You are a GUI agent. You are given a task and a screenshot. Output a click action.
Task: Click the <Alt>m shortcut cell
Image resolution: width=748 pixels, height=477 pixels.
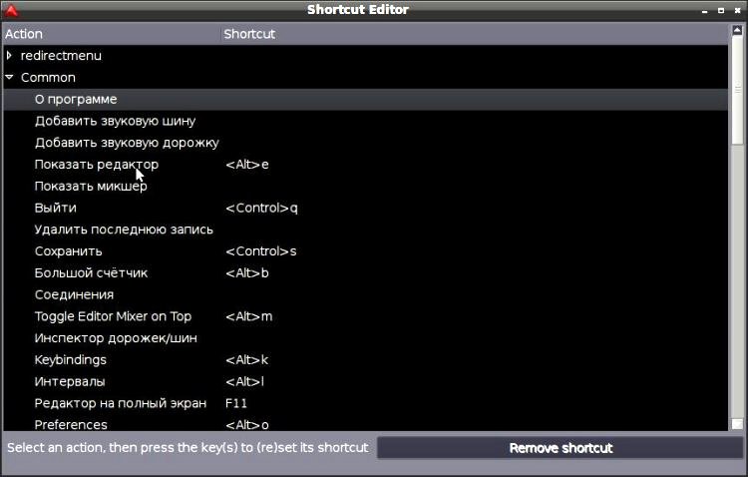(x=249, y=316)
